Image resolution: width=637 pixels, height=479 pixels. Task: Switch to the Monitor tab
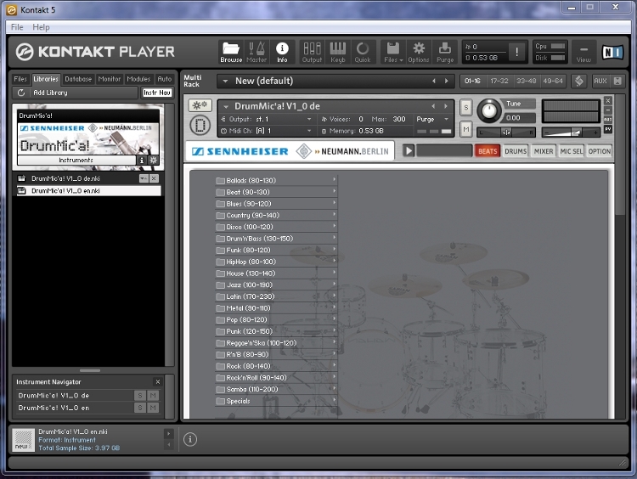pos(110,79)
